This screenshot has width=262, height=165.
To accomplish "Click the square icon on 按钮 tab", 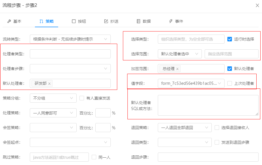I will (74, 21).
